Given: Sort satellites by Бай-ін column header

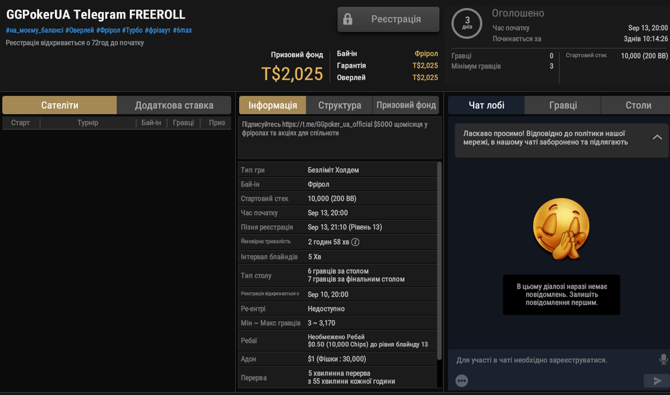Looking at the screenshot, I should 151,123.
